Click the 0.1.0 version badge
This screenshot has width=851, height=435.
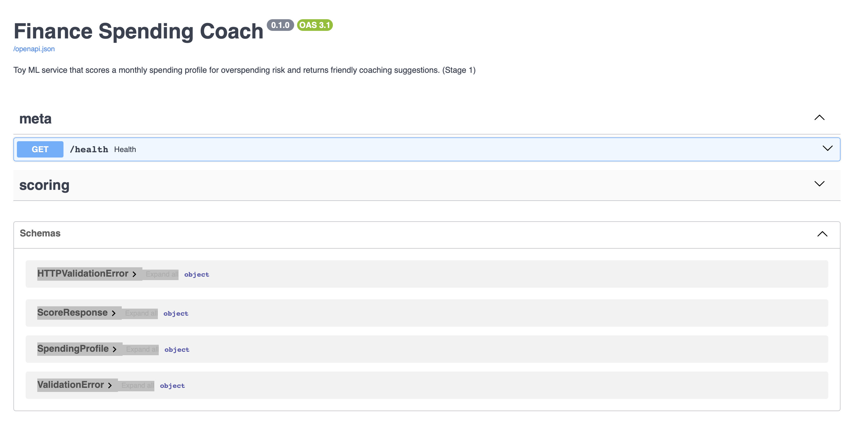280,25
